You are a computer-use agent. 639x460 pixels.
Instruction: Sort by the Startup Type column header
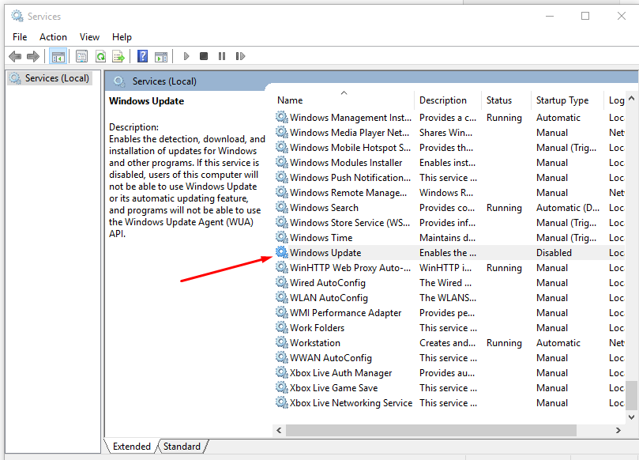click(x=567, y=100)
